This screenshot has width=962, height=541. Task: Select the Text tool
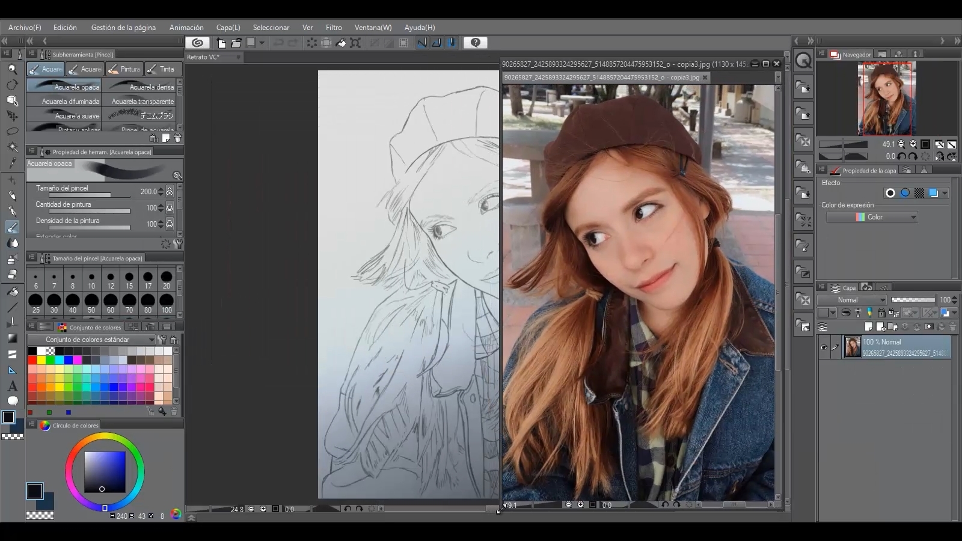click(x=12, y=386)
